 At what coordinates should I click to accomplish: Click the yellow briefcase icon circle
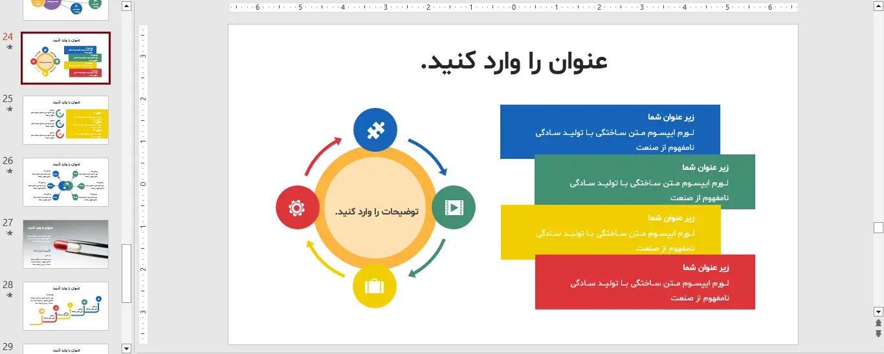pyautogui.click(x=375, y=286)
